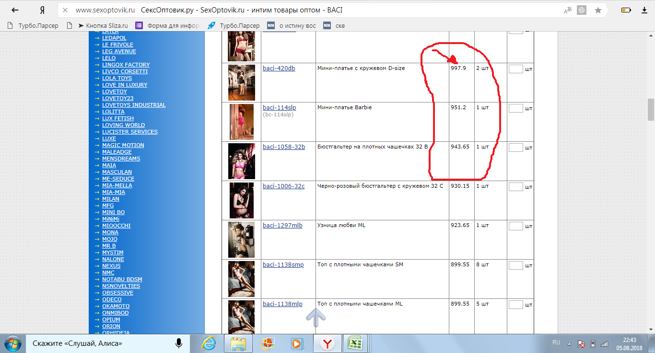Open the first Турбо.Парсер bookmark
The image size is (655, 353).
tap(34, 26)
